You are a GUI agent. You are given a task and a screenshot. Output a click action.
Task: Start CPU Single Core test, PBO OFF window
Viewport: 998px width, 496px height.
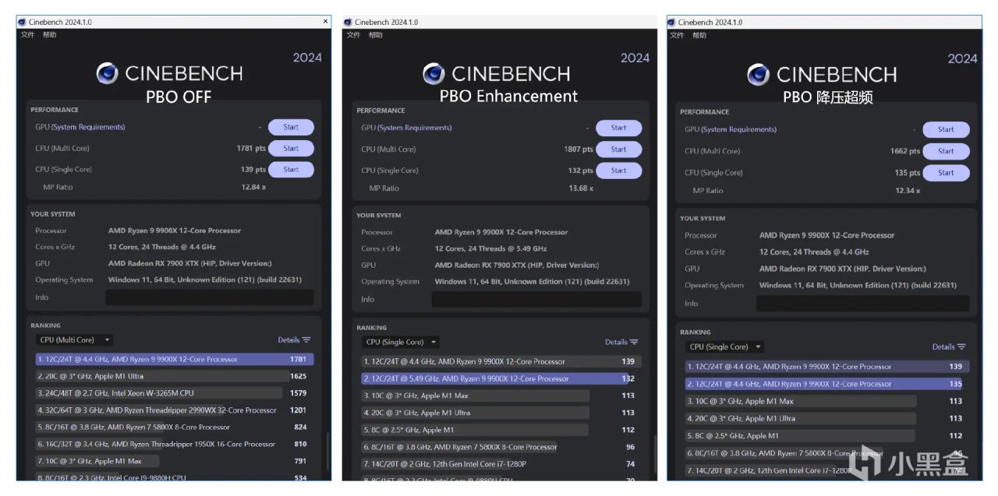291,169
